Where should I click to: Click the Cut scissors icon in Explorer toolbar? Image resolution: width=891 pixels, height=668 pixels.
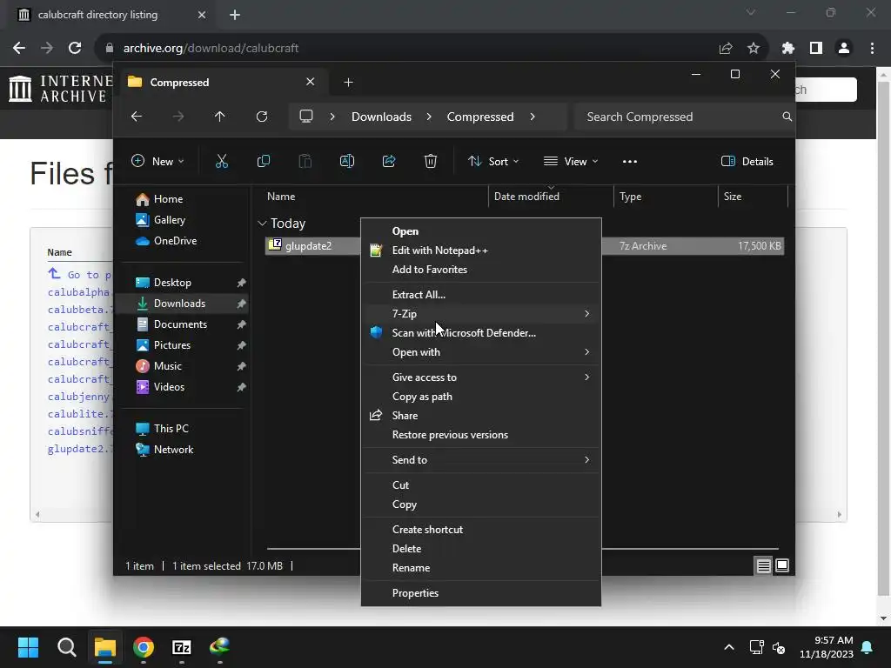[x=222, y=161]
